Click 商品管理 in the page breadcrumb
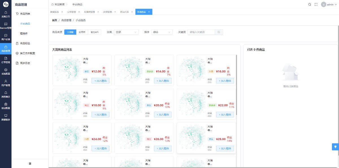Image resolution: width=339 pixels, height=168 pixels. (x=66, y=20)
